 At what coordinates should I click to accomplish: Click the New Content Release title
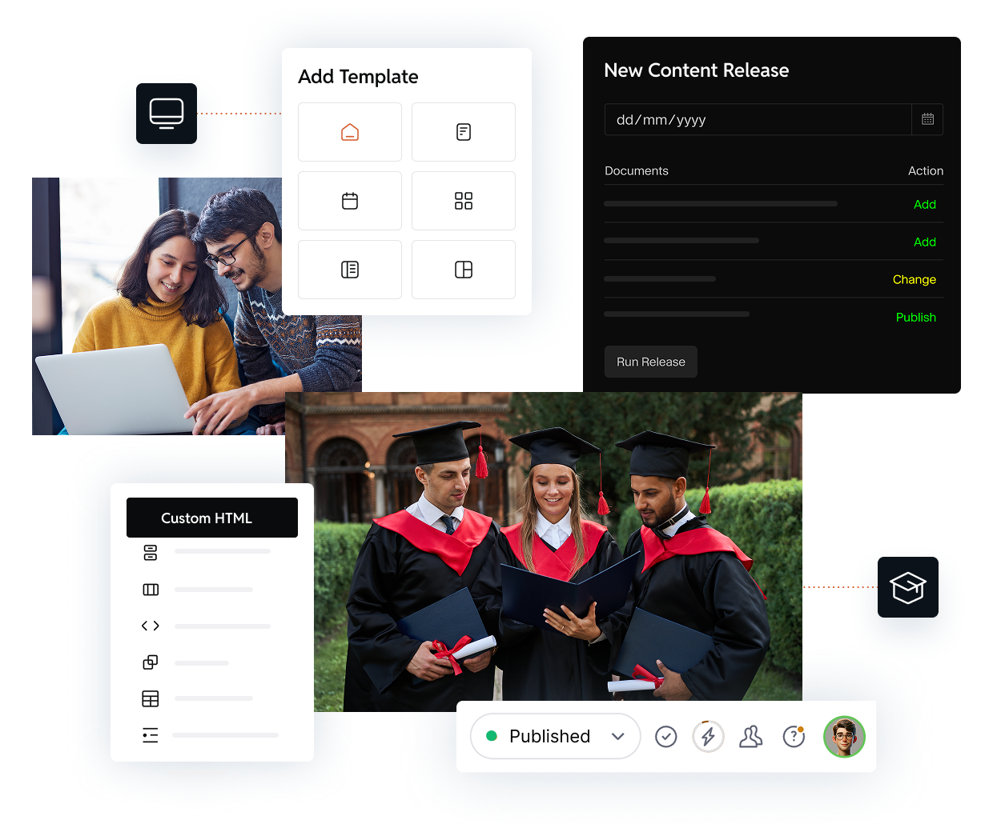tap(697, 70)
